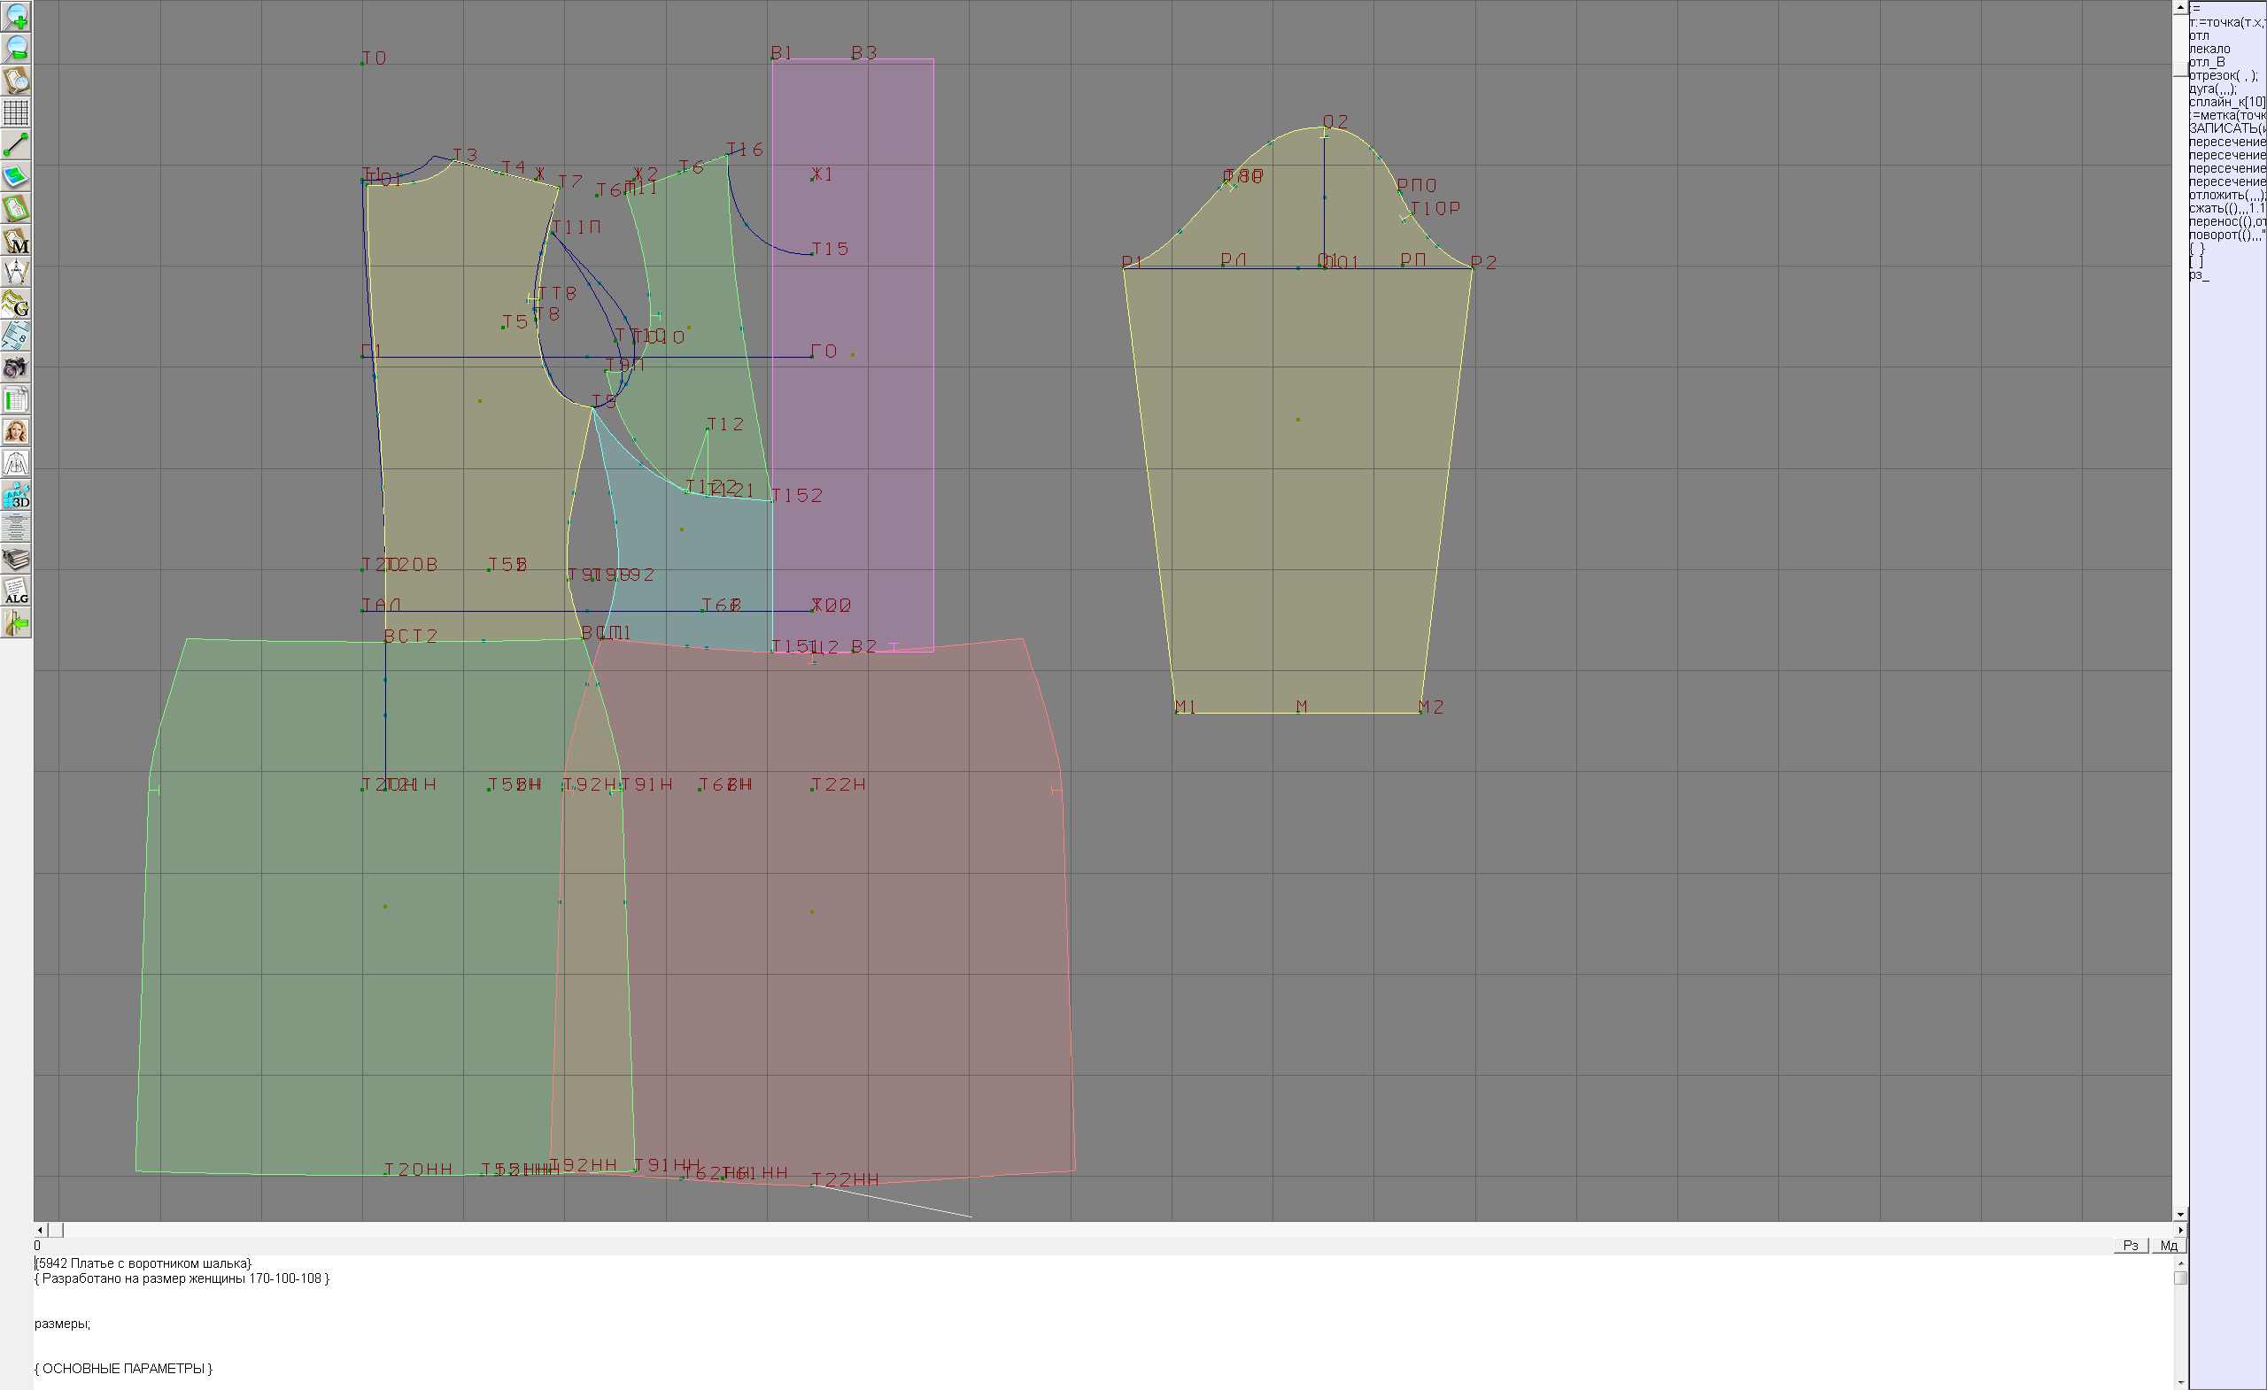
Task: Pick 'ЗАПИСАТЬ' from the operator list
Action: [x=2225, y=128]
